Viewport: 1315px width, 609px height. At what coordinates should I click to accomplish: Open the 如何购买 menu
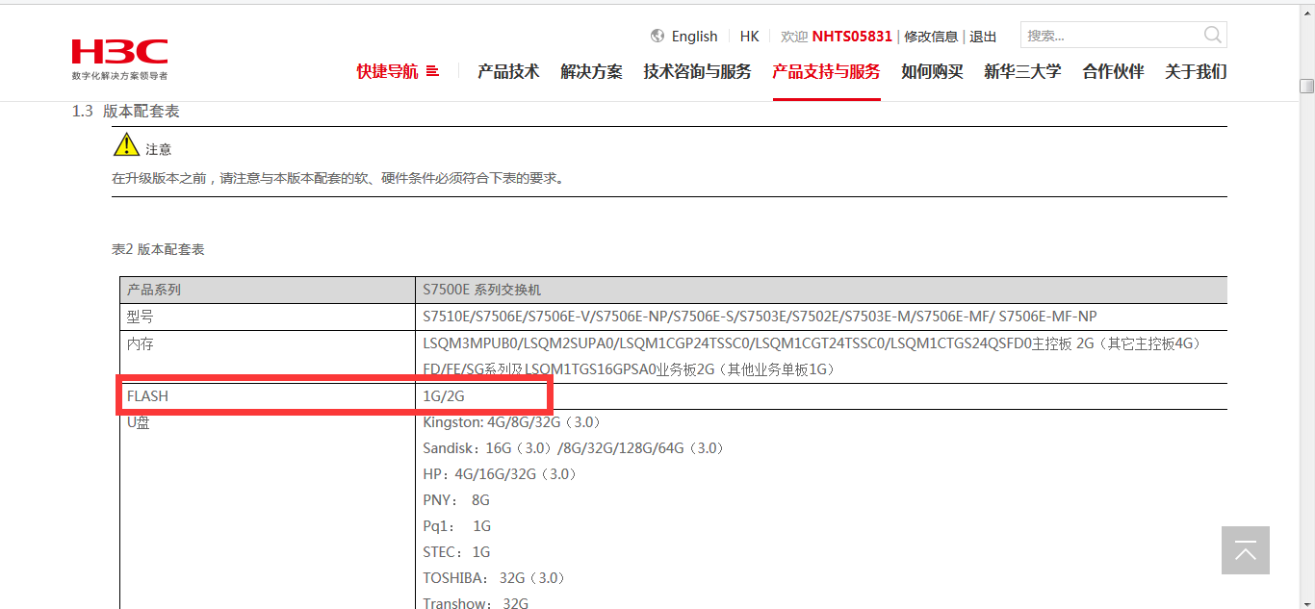pyautogui.click(x=932, y=71)
